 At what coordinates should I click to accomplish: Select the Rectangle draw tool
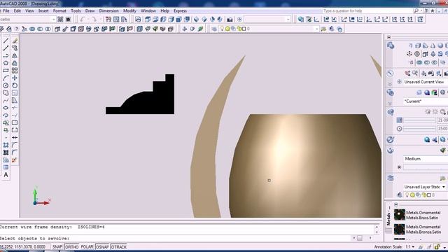(6, 71)
